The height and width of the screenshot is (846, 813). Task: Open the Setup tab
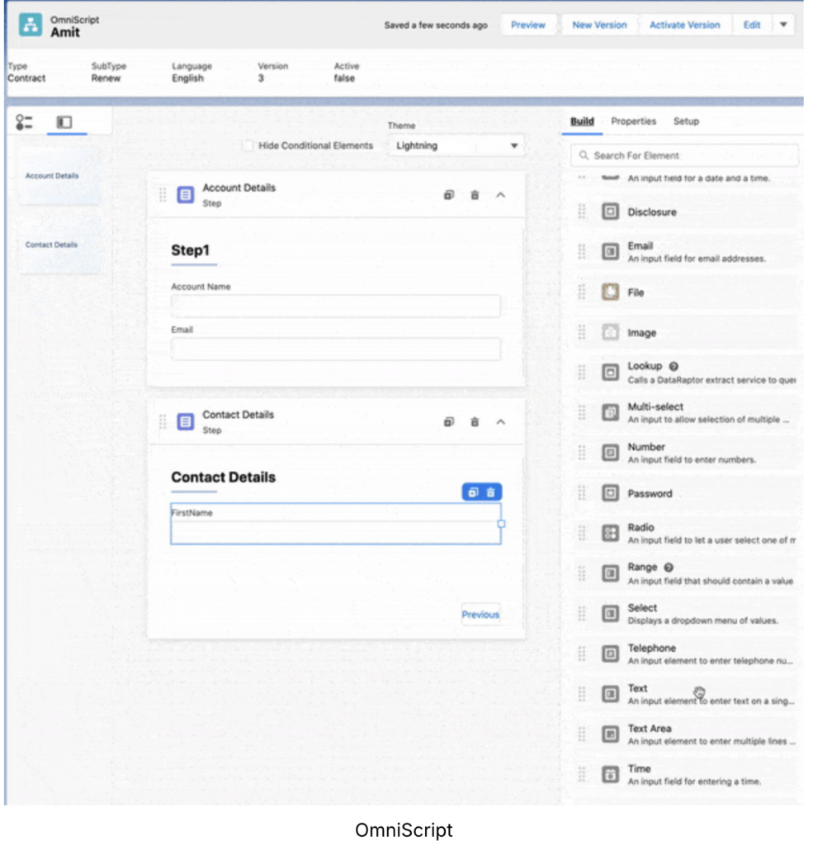[686, 121]
